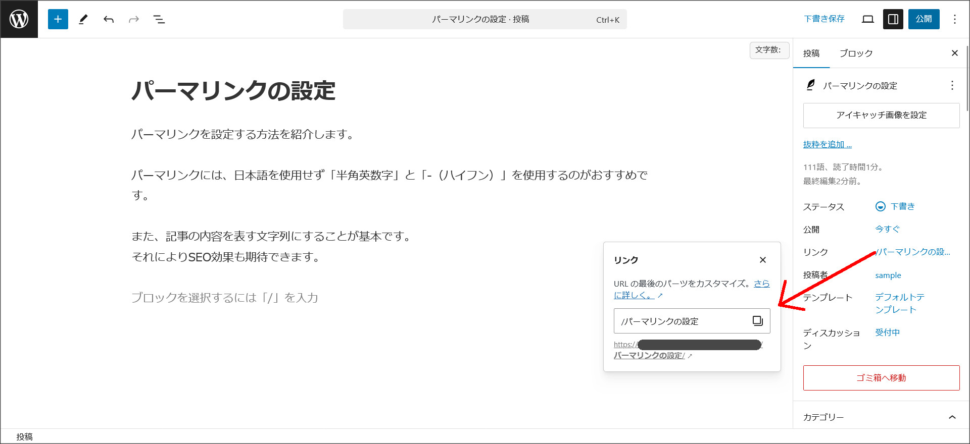Viewport: 970px width, 444px height.
Task: Select the 投稿 tab in sidebar
Action: [x=811, y=53]
